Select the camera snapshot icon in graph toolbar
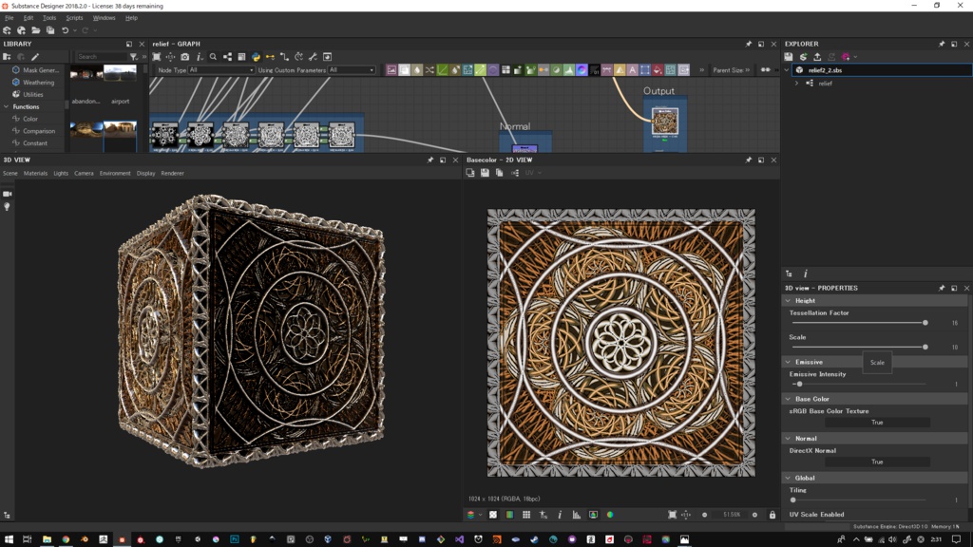The image size is (973, 547). point(183,55)
